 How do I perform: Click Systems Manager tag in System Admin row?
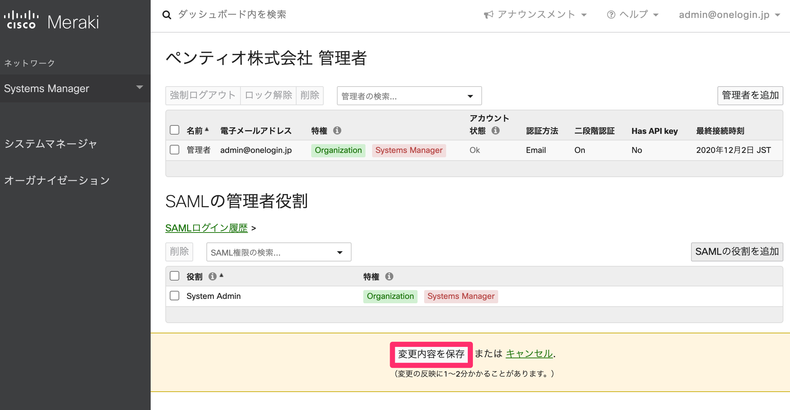click(x=461, y=296)
